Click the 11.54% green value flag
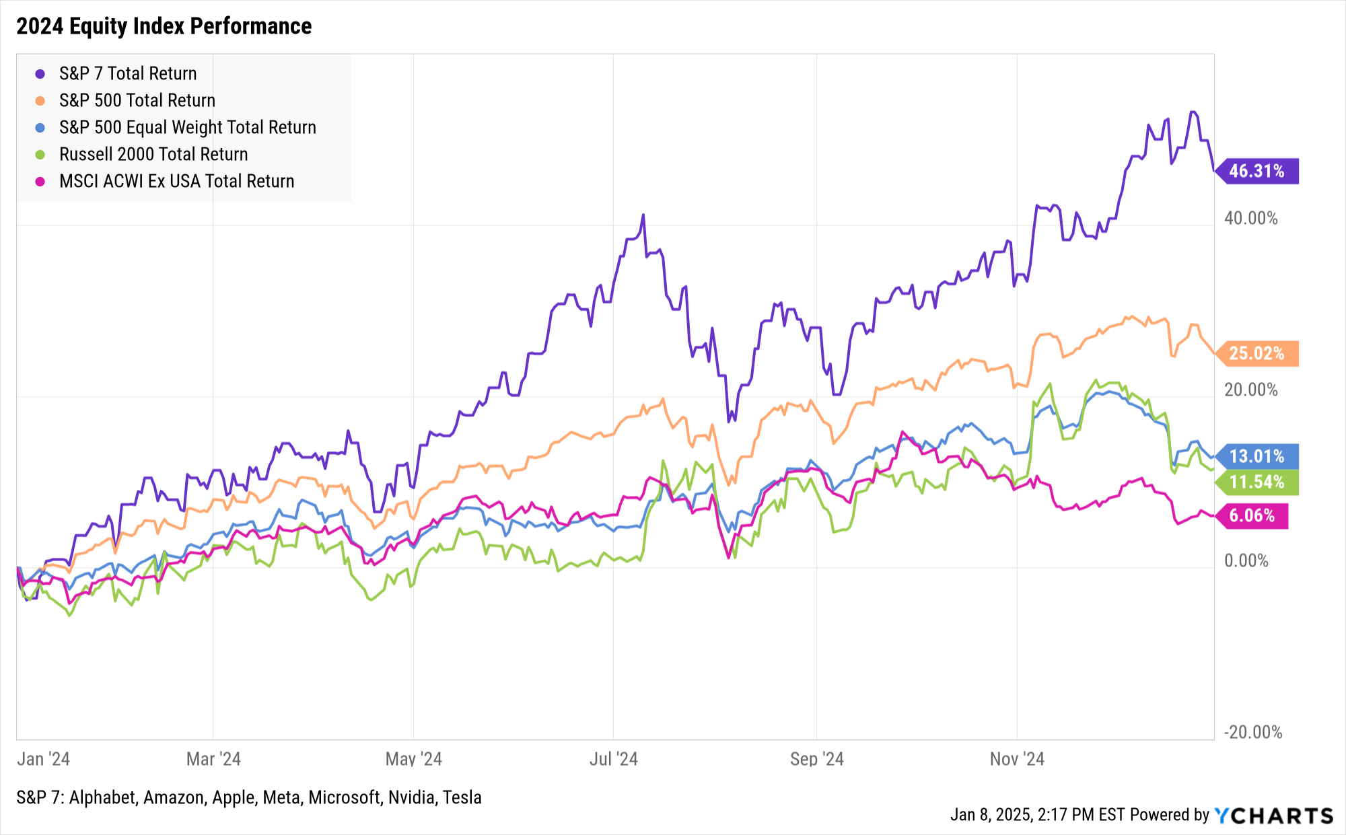1346x835 pixels. tap(1257, 482)
